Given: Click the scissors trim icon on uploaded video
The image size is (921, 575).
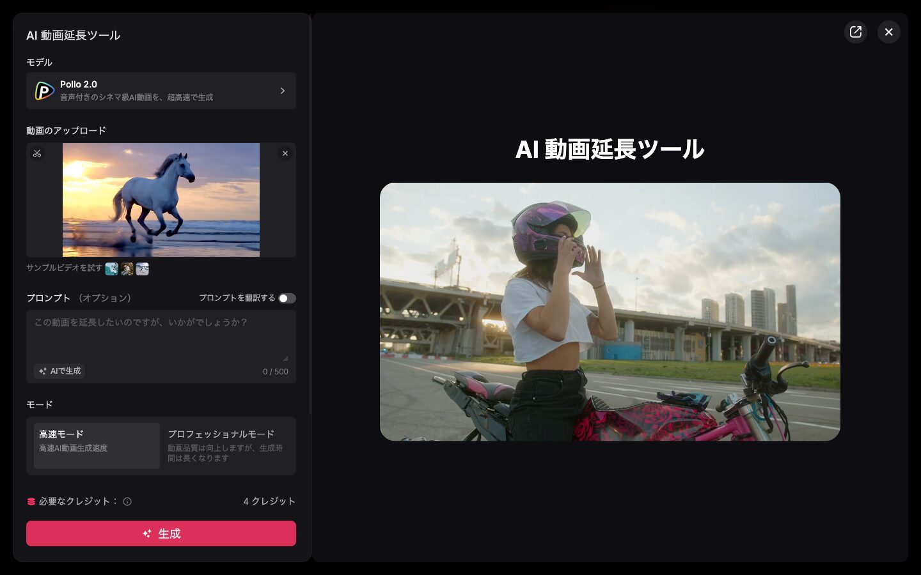Looking at the screenshot, I should point(37,153).
